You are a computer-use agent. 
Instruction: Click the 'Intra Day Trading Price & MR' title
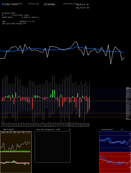48,129
